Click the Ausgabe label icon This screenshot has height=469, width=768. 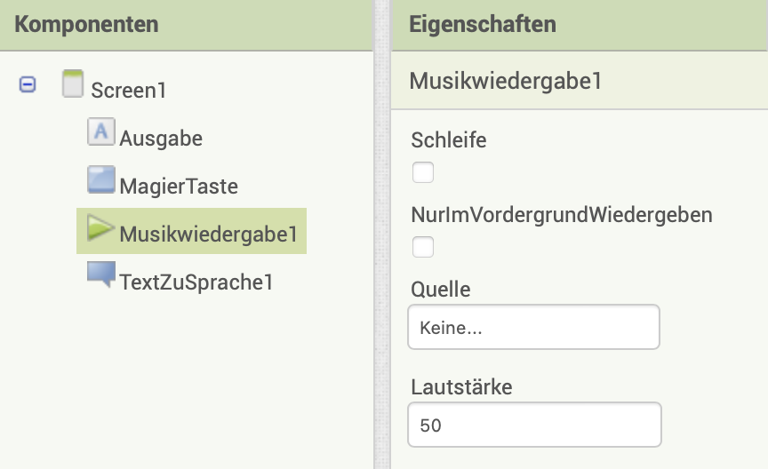click(x=101, y=133)
